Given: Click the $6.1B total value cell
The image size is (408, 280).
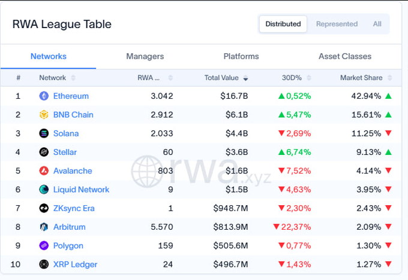Looking at the screenshot, I should pos(237,115).
